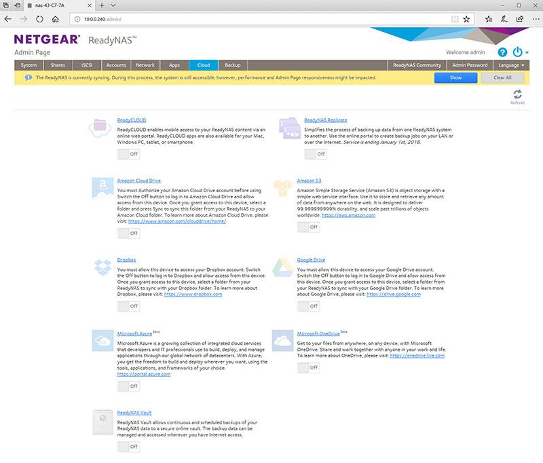Go to the Apps tab
This screenshot has height=463, width=543.
pos(174,65)
